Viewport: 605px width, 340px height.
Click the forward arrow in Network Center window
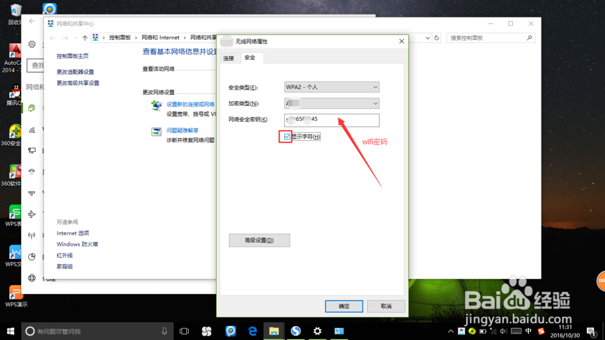point(65,38)
